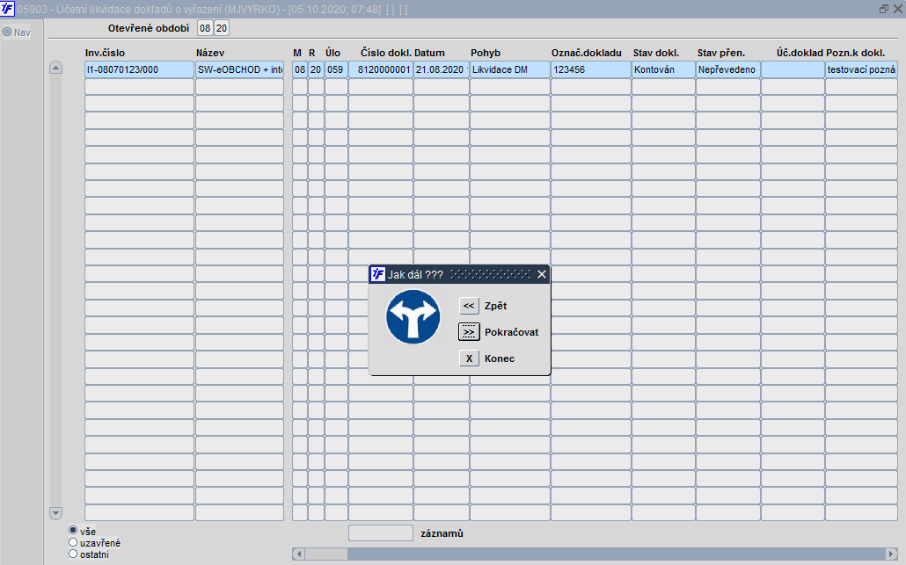Select the Inv.číslo cell I1-08070123/000

(x=139, y=69)
